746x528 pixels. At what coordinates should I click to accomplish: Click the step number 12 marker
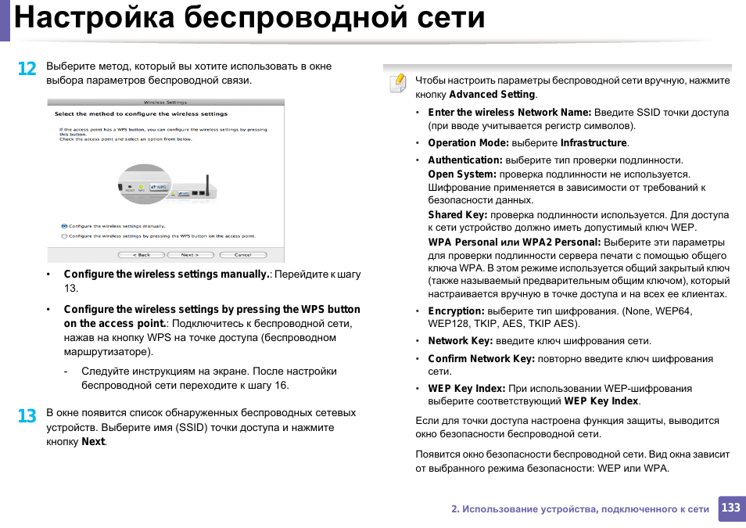(x=27, y=68)
